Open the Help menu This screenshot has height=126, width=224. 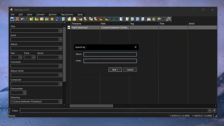[x=80, y=14]
